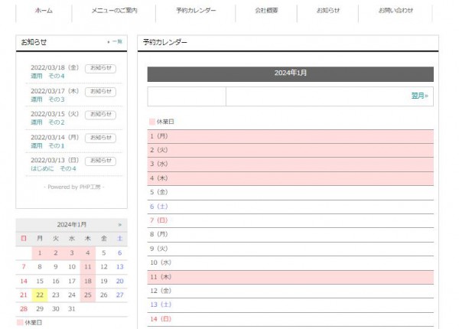Viewport: 459px width, 329px height.
Task: Advance the mini calendar with » arrow
Action: [x=119, y=224]
